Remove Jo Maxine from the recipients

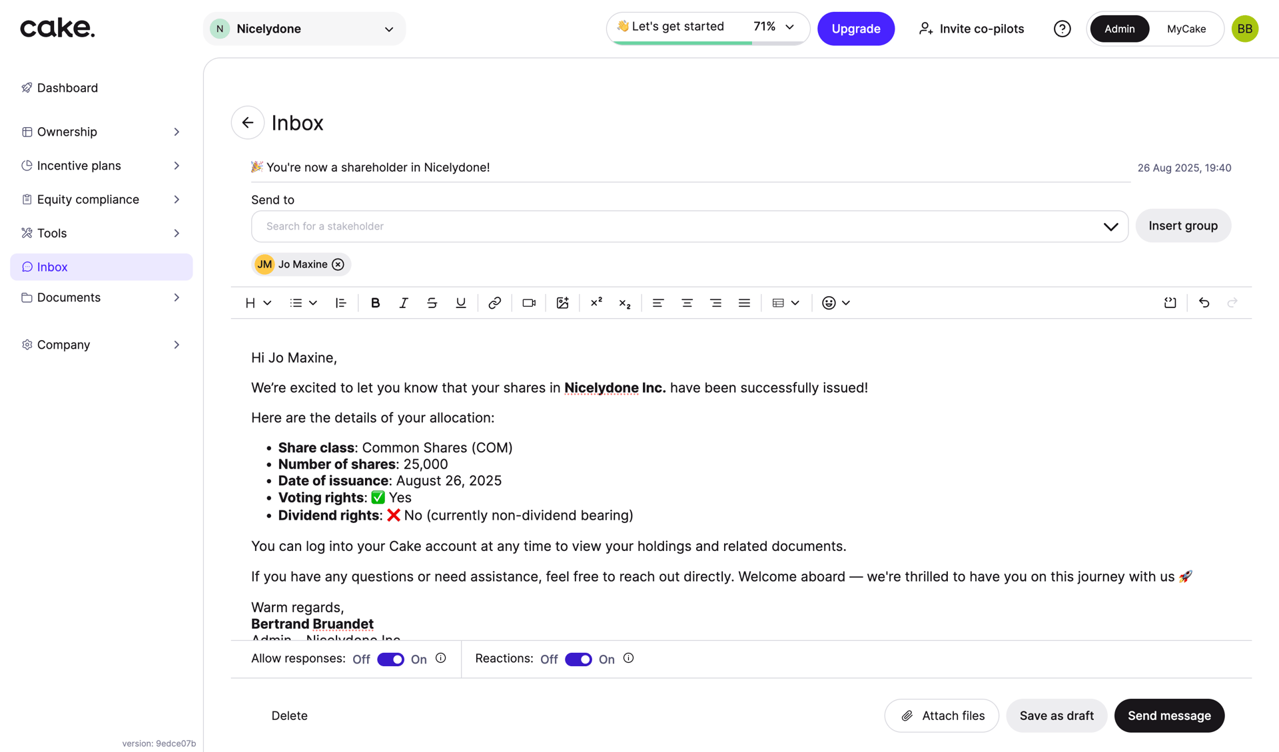[338, 264]
